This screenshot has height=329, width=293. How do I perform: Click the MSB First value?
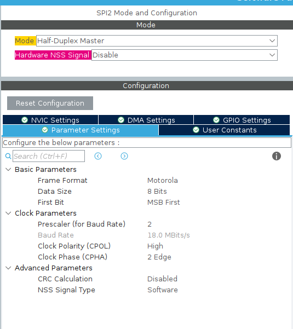(164, 202)
